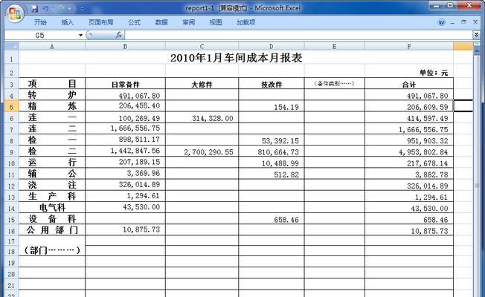Click cell with value 1,442,847.56
Image resolution: width=485 pixels, height=297 pixels.
[125, 151]
